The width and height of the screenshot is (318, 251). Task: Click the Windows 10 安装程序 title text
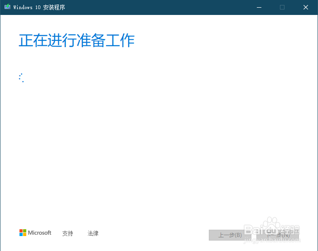pos(39,7)
